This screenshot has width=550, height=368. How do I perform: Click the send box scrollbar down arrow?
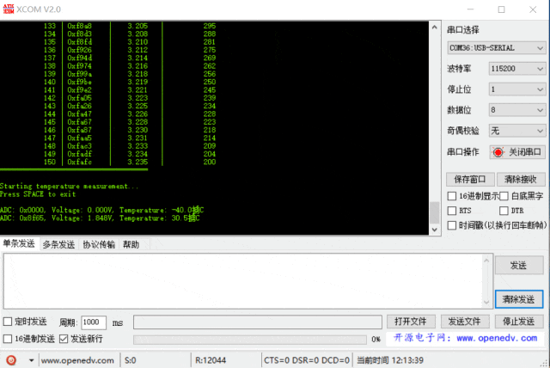(x=486, y=302)
